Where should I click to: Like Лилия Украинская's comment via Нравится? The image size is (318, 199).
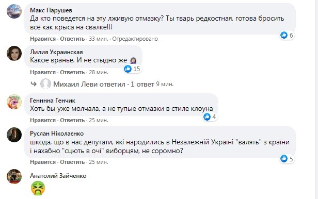43,72
